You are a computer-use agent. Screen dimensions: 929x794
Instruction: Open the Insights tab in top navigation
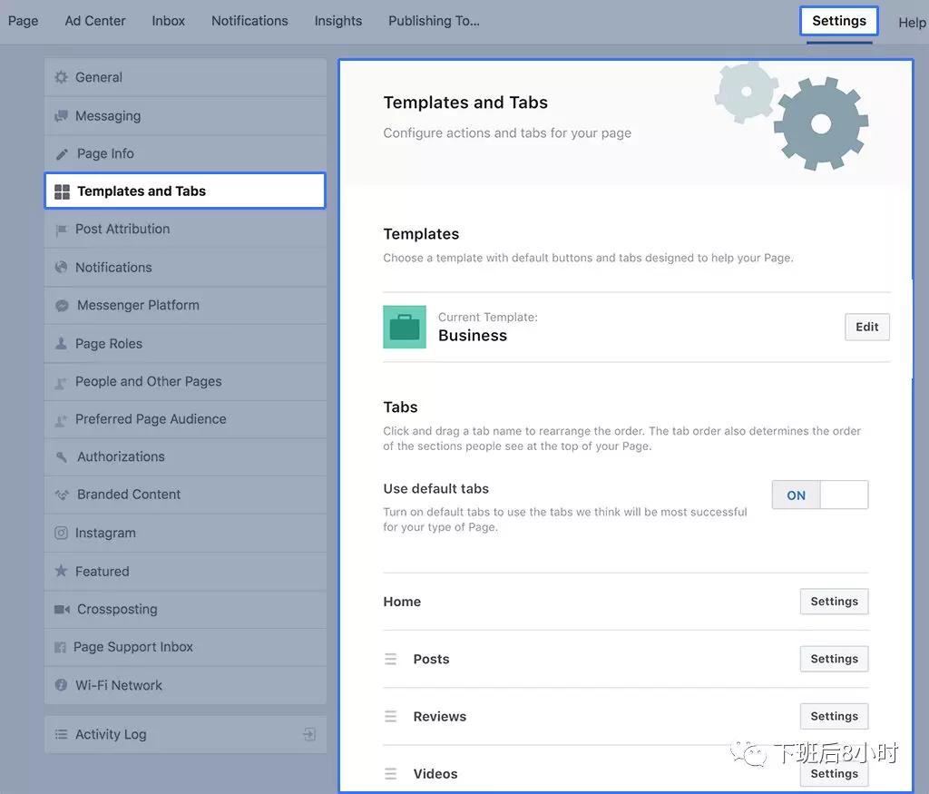click(338, 21)
